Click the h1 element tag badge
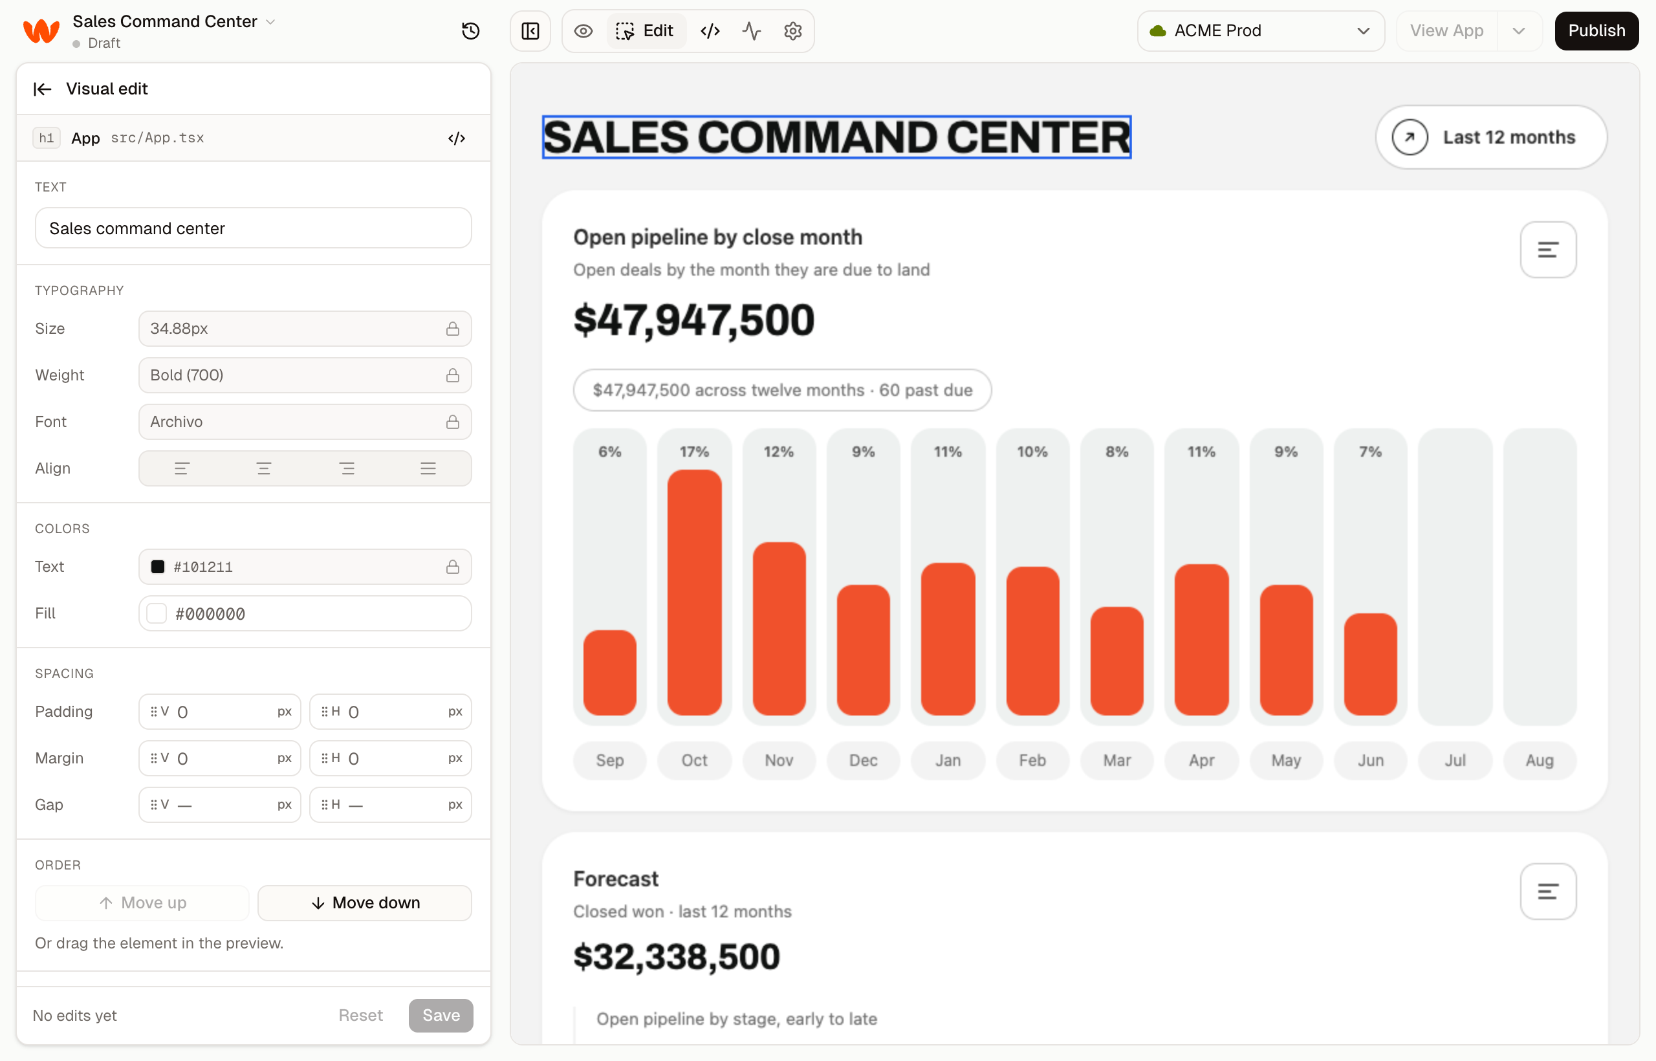Image resolution: width=1656 pixels, height=1061 pixels. pyautogui.click(x=46, y=138)
